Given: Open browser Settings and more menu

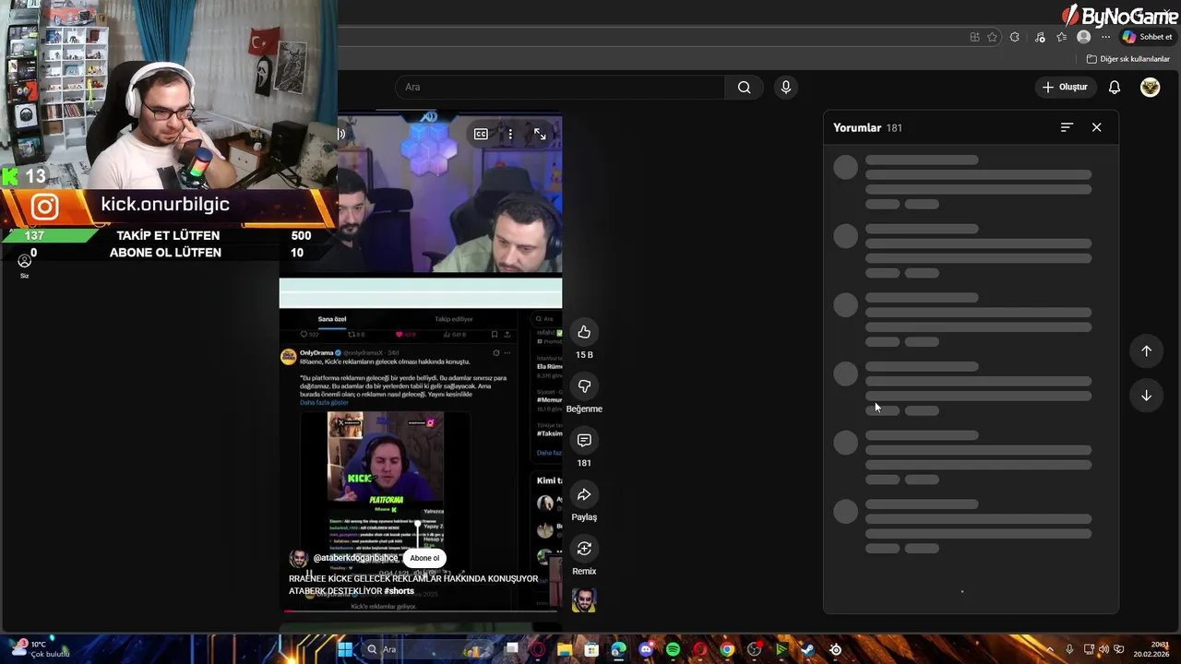Looking at the screenshot, I should (x=1105, y=37).
